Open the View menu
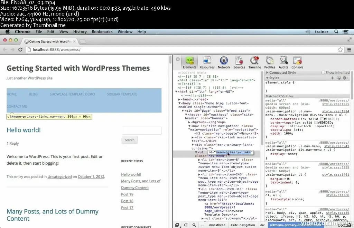 click(x=64, y=31)
